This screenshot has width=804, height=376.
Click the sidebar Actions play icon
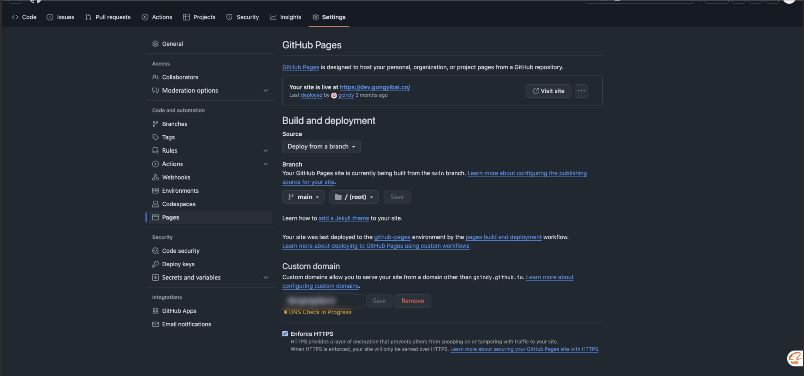point(155,164)
